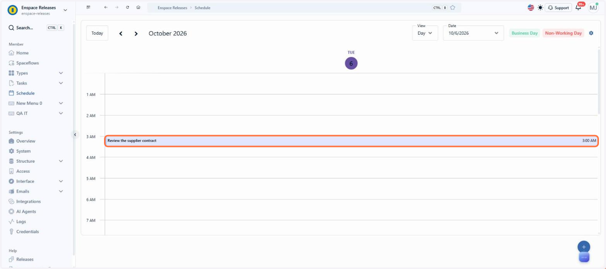606x269 pixels.
Task: Toggle the light/dark theme sun icon
Action: point(540,8)
